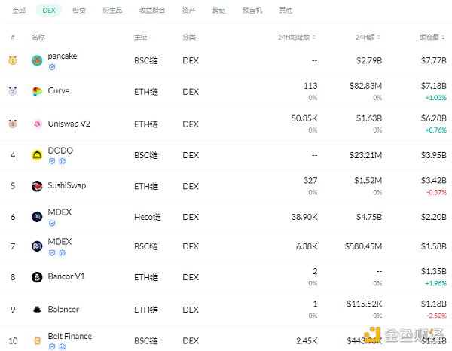Sort by the 24H额 column
452x351 pixels.
[370, 37]
